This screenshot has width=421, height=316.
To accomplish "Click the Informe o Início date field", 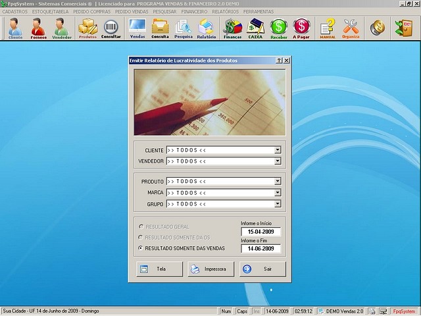I will 260,232.
